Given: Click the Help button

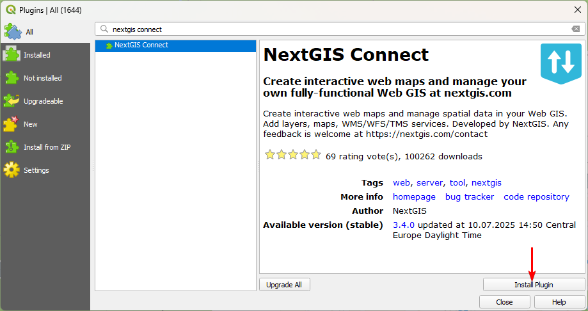Looking at the screenshot, I should pyautogui.click(x=559, y=302).
